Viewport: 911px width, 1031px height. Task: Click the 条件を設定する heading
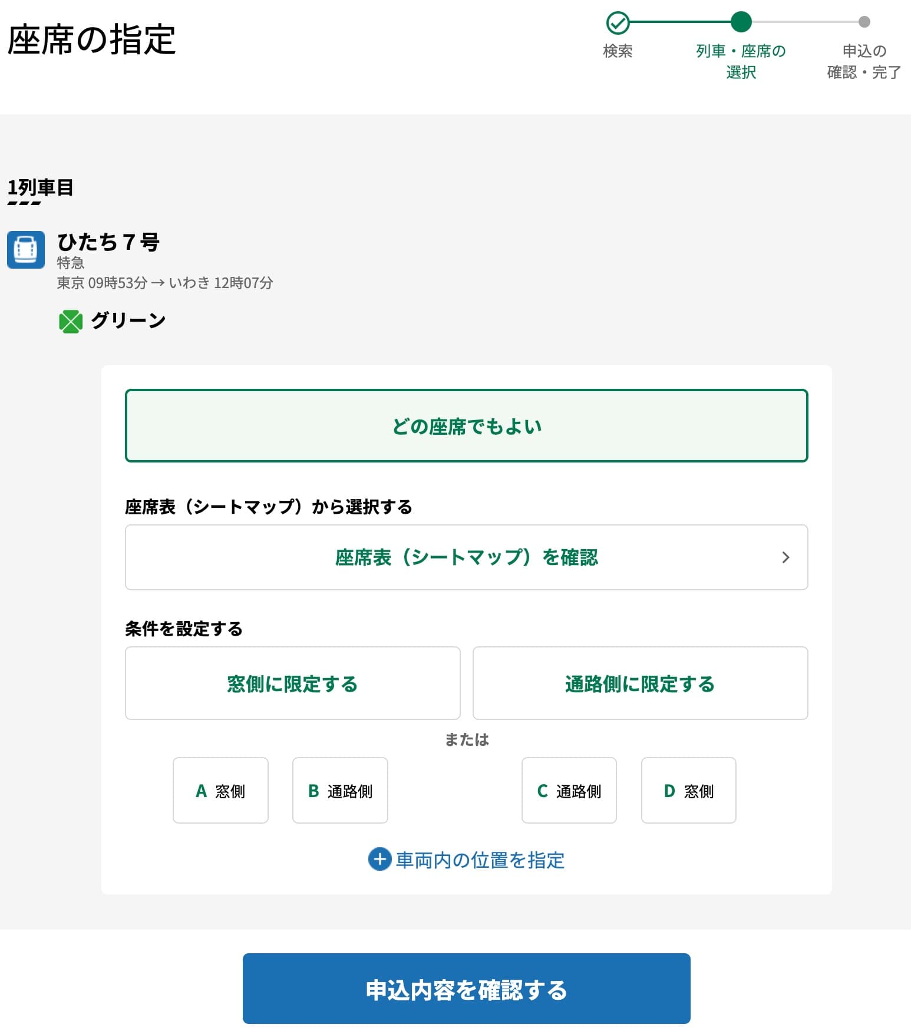tap(183, 629)
